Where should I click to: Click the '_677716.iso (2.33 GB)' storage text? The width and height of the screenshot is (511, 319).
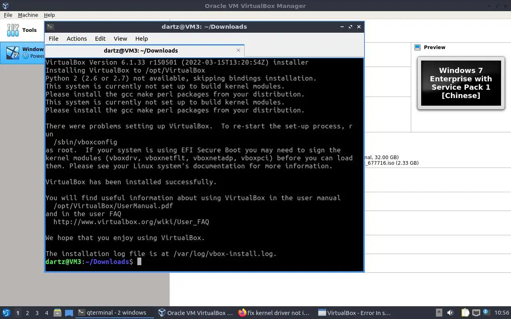(x=391, y=163)
